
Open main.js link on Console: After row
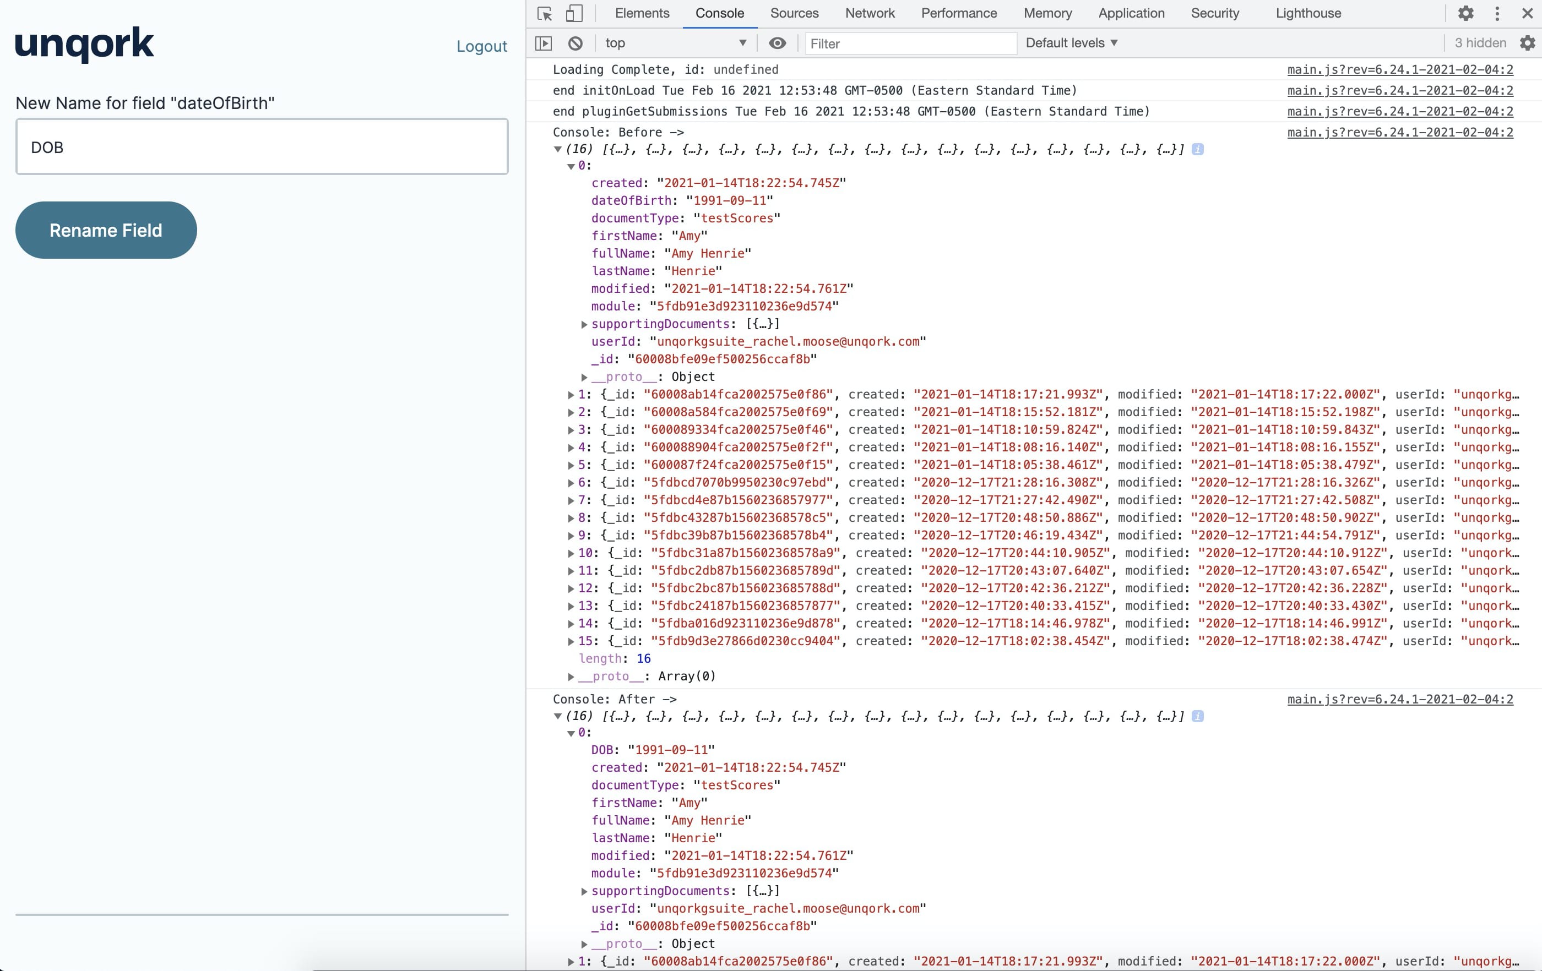click(x=1400, y=700)
